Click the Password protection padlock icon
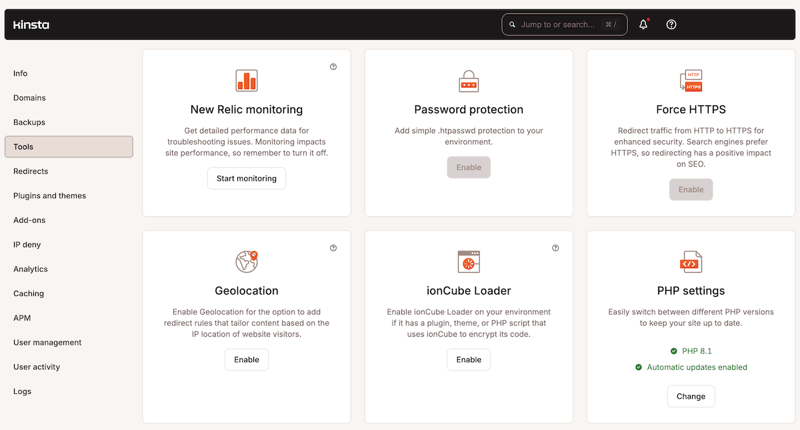The image size is (800, 430). 469,81
